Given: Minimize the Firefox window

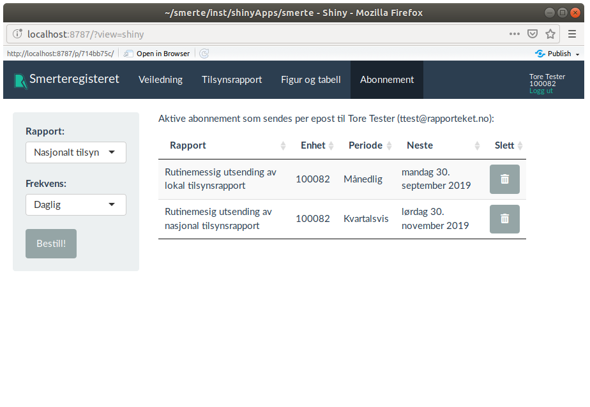Looking at the screenshot, I should coord(550,13).
